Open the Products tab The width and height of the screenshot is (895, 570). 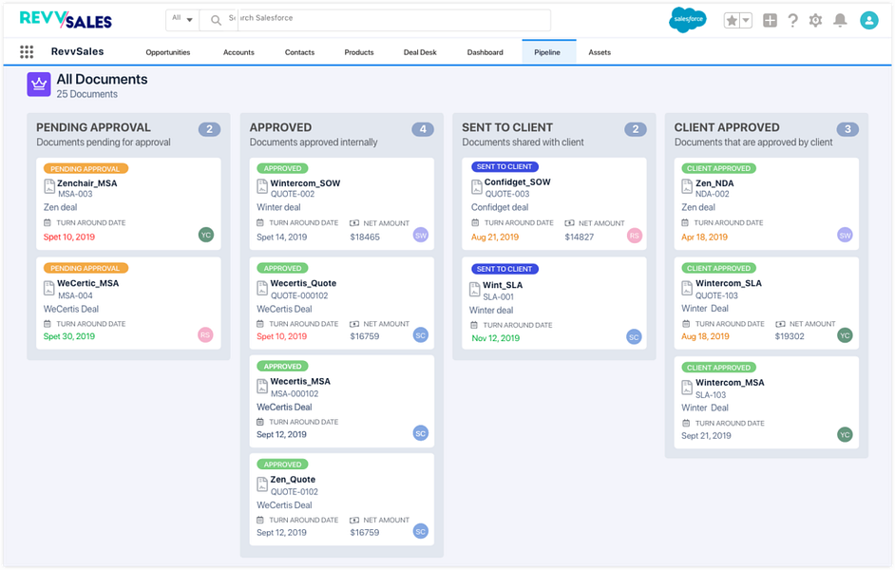[x=359, y=52]
